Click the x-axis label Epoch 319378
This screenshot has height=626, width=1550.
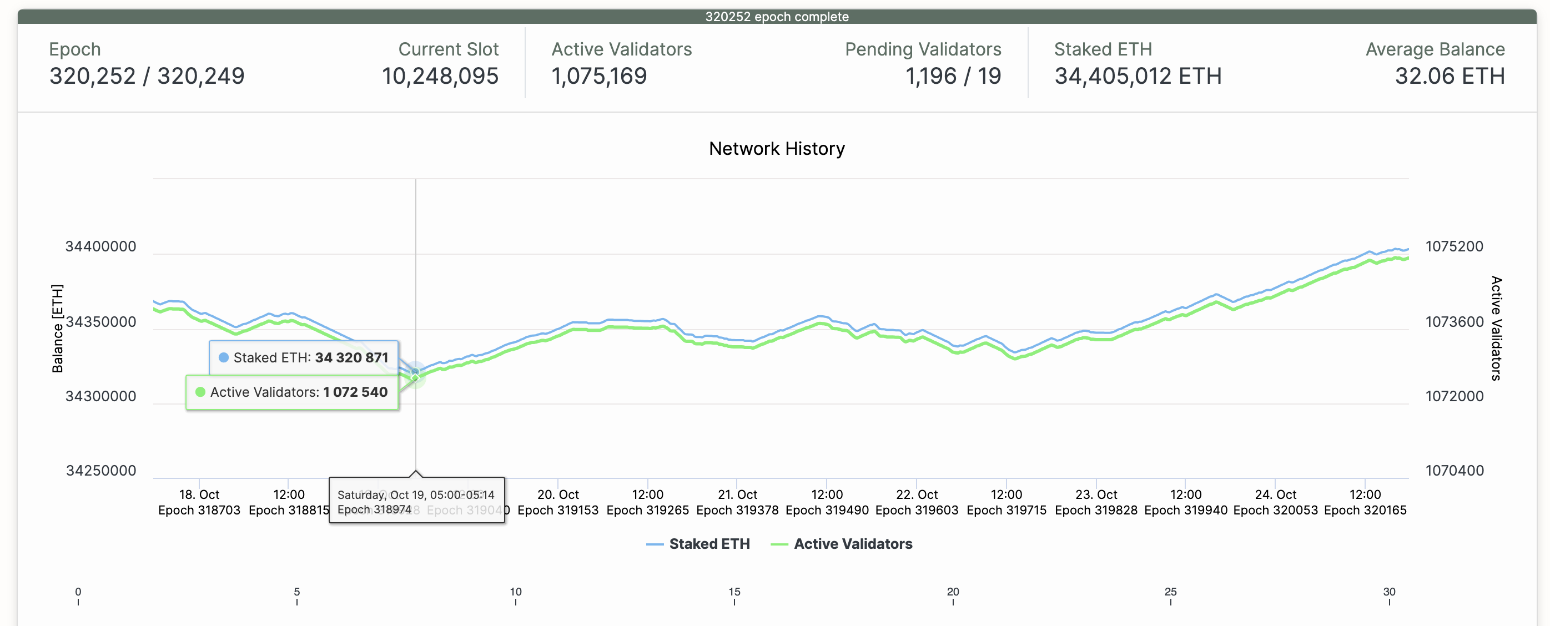(737, 510)
